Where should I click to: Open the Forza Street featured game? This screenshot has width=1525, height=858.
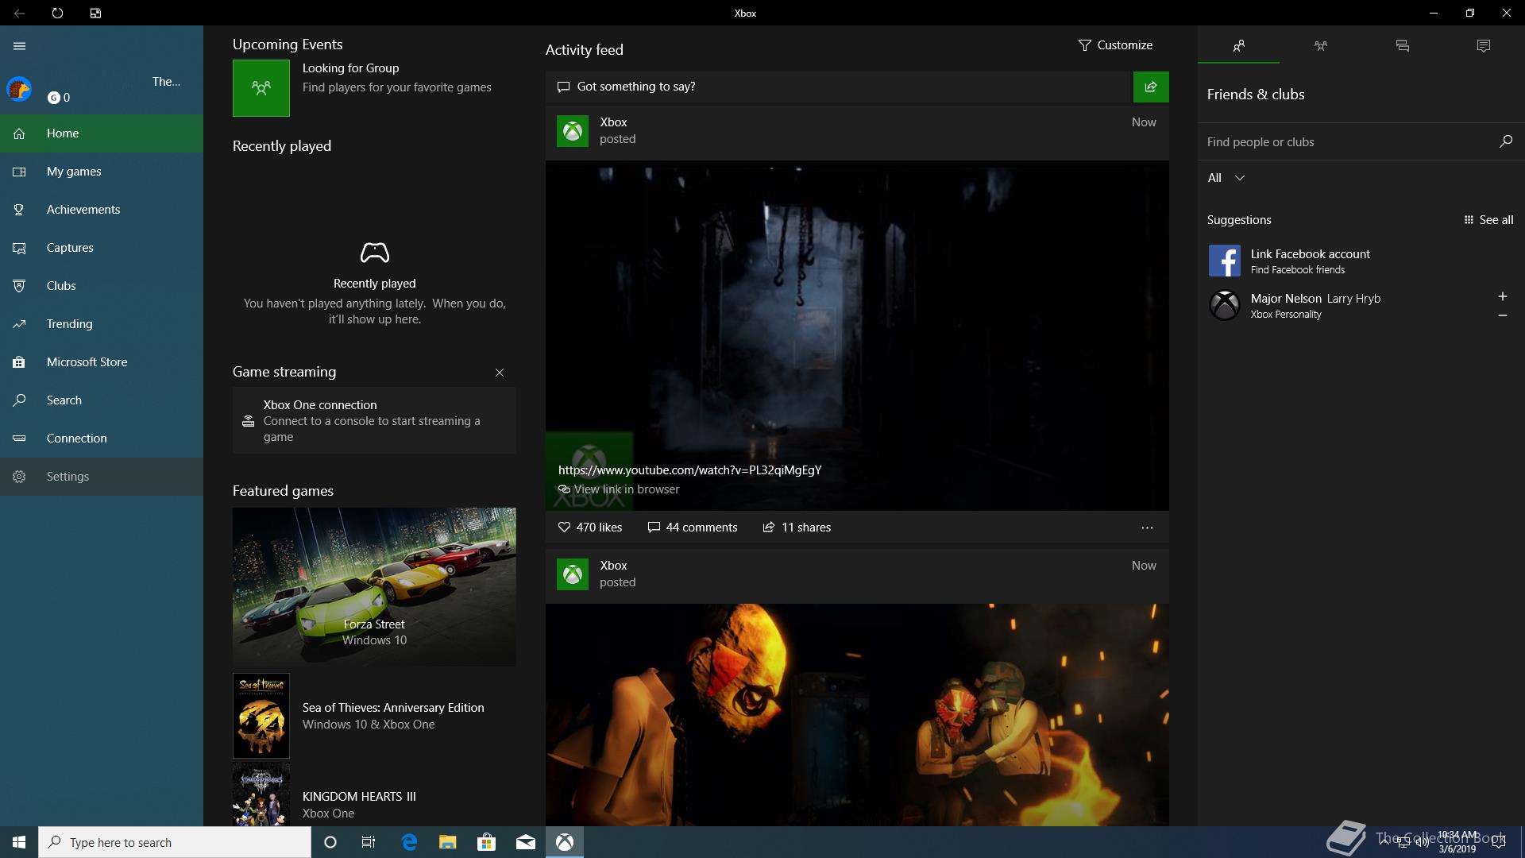pos(374,587)
